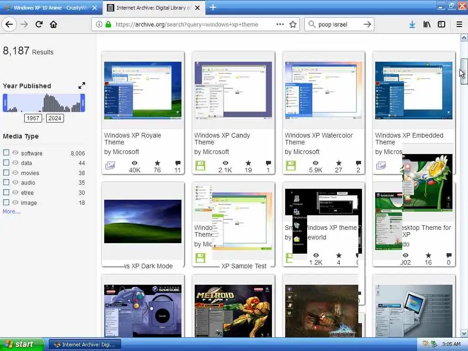
Task: Open Windows XP Watercolor Theme title link
Action: [319, 139]
